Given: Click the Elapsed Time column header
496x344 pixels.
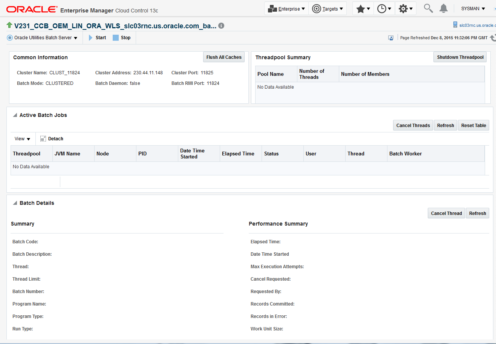Looking at the screenshot, I should point(241,154).
